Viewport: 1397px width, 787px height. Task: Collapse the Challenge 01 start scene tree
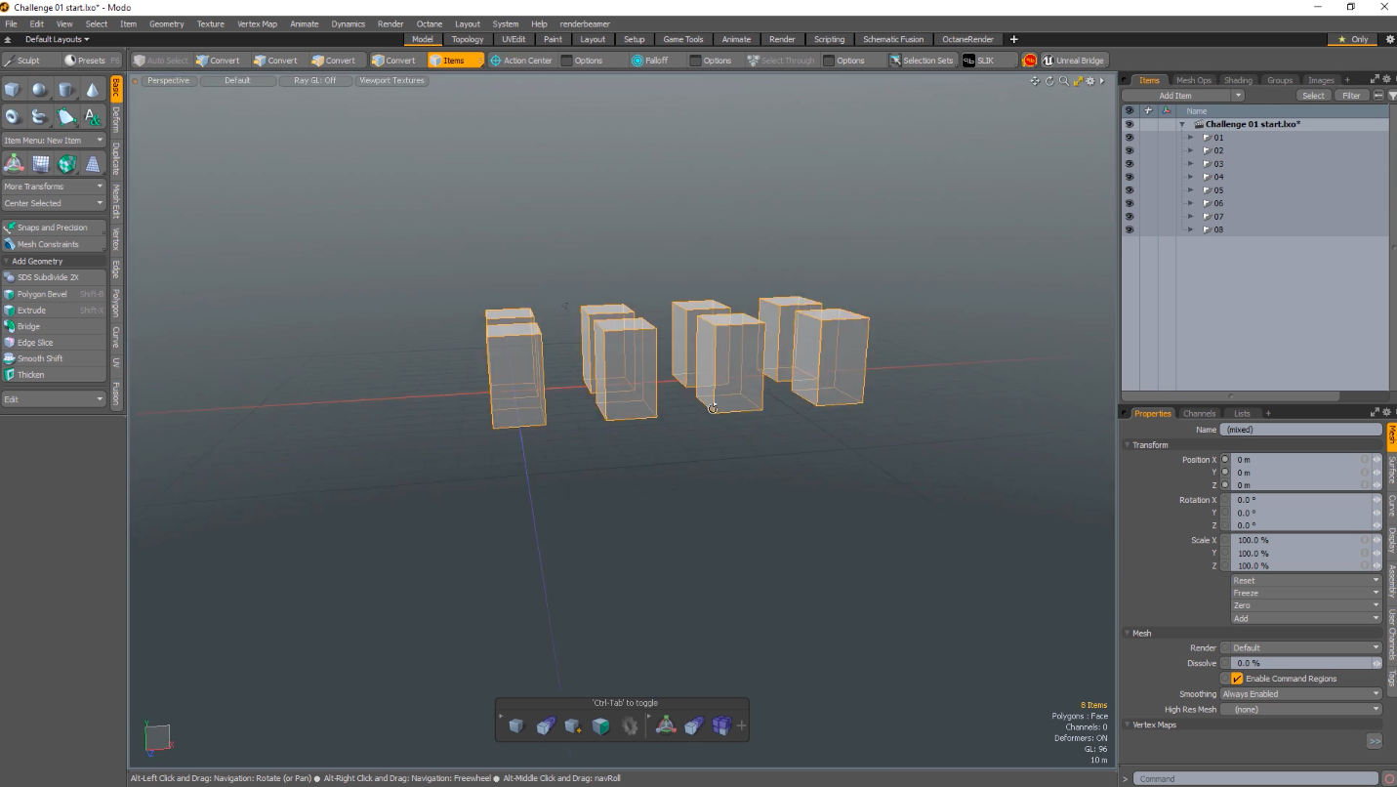coord(1182,124)
